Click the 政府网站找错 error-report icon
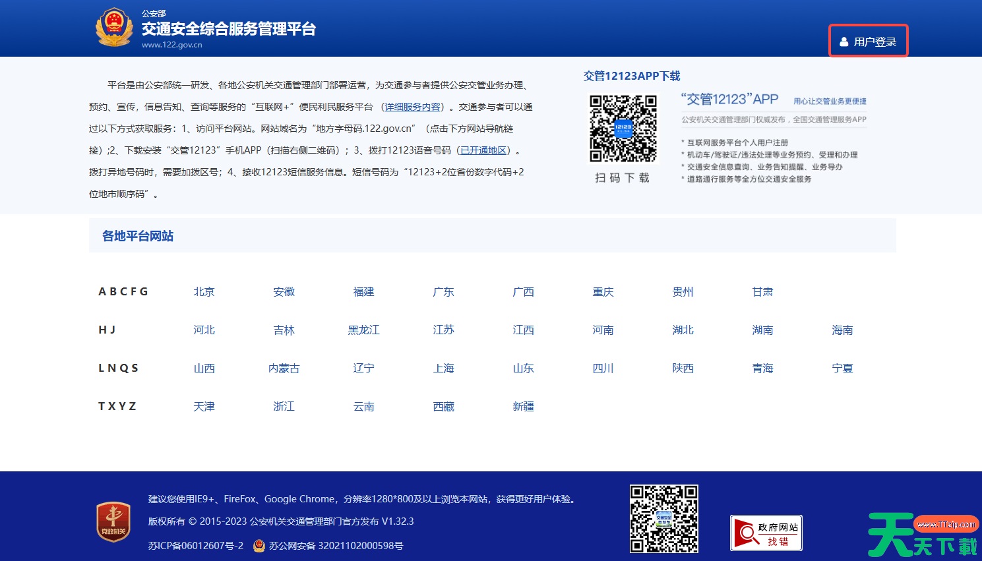Viewport: 982px width, 561px height. pos(766,532)
